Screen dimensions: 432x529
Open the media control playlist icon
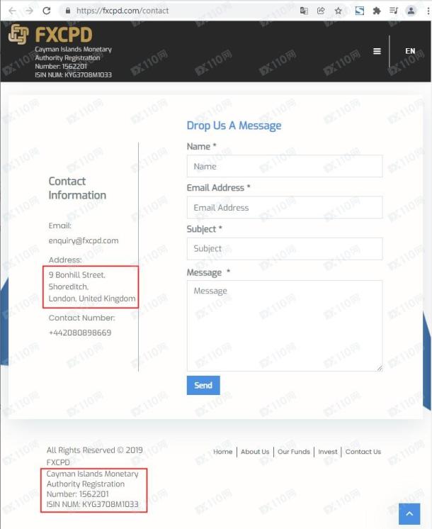pyautogui.click(x=394, y=11)
